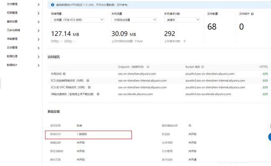Click ECS 经典网络 oss-cn-shenzhen-internal endpoint

tap(143, 80)
